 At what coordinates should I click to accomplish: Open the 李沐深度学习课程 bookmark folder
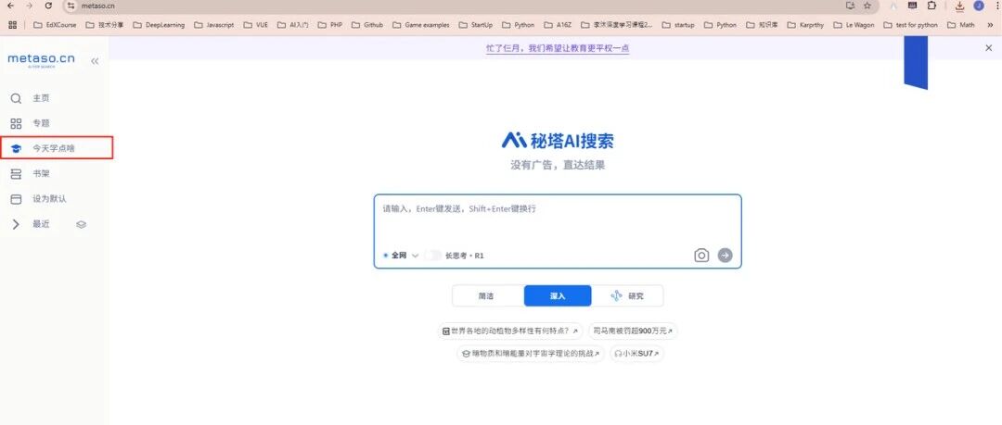(x=616, y=25)
